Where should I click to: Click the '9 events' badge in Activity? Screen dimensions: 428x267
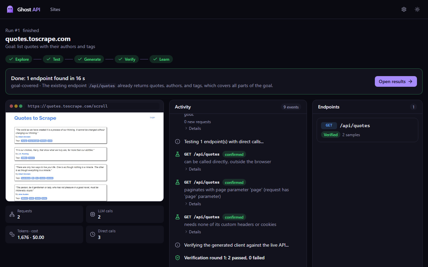click(x=291, y=107)
